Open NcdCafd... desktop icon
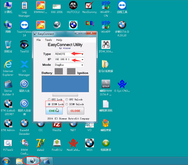This screenshot has width=188, height=165. pos(73,145)
